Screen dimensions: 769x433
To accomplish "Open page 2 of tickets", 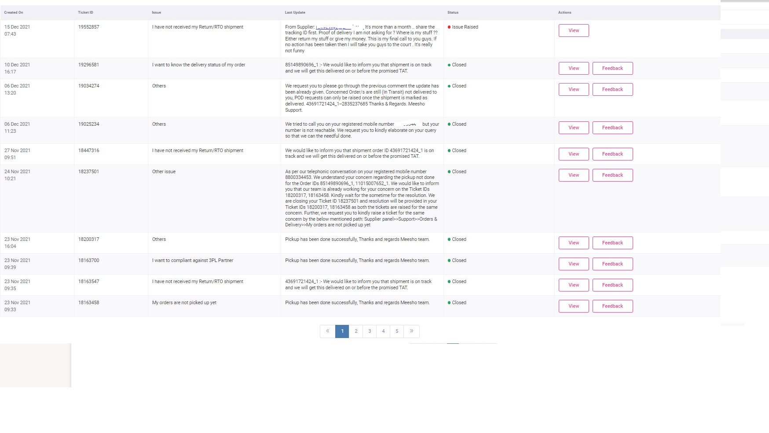I will pyautogui.click(x=356, y=331).
